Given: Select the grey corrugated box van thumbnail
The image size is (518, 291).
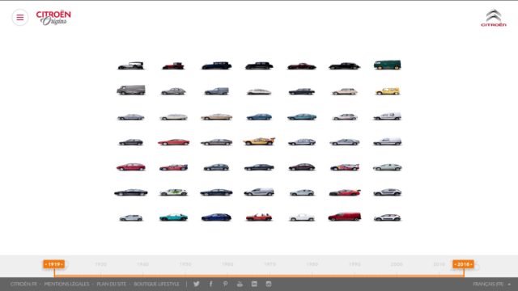Looking at the screenshot, I should (131, 90).
